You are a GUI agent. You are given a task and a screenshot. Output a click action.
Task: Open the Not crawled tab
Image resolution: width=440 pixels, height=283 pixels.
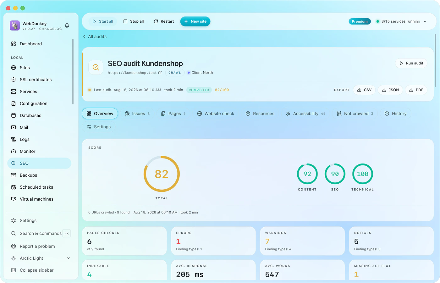(355, 114)
